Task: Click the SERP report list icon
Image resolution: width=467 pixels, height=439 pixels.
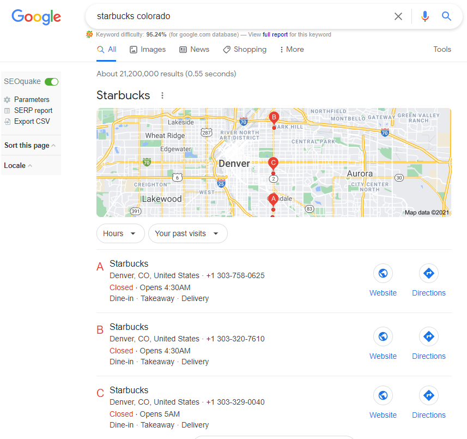Action: 7,111
